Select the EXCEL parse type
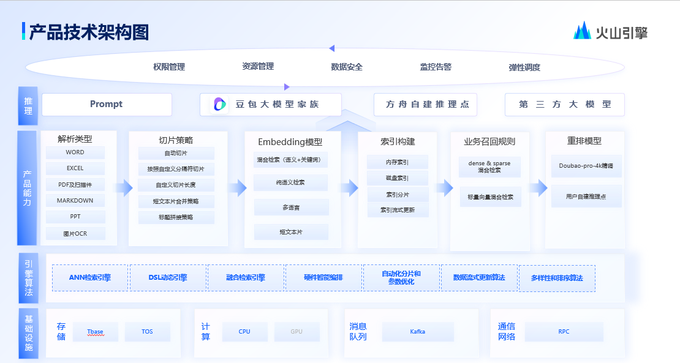 click(75, 168)
